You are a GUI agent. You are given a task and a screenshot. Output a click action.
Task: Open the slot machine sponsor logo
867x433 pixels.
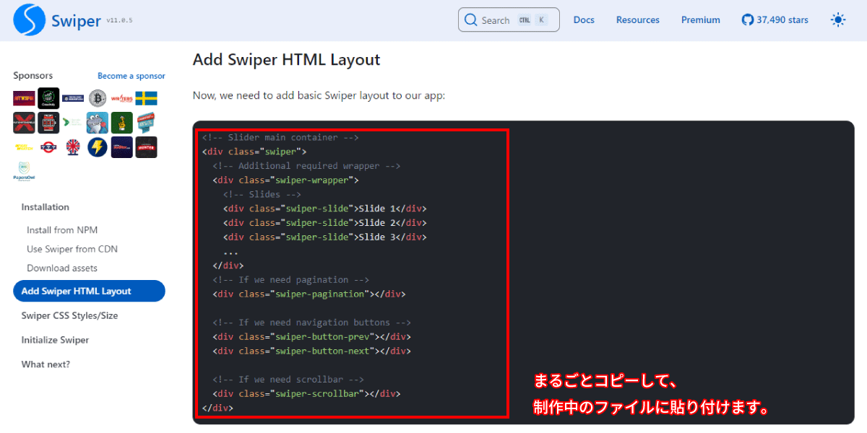pos(48,123)
